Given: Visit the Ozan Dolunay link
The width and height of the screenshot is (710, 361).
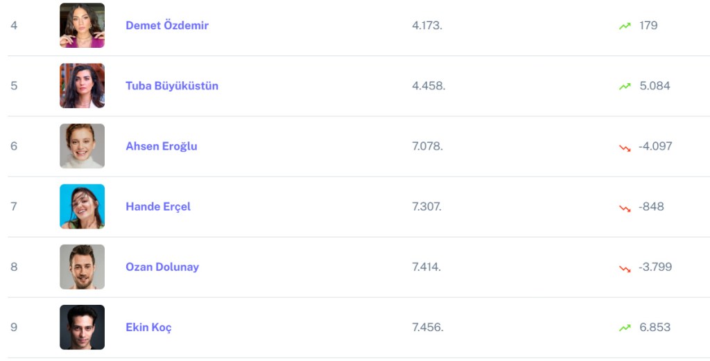Looking at the screenshot, I should click(162, 267).
